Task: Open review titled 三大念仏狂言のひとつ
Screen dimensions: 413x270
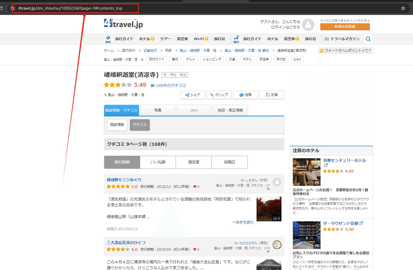Action: point(126,243)
